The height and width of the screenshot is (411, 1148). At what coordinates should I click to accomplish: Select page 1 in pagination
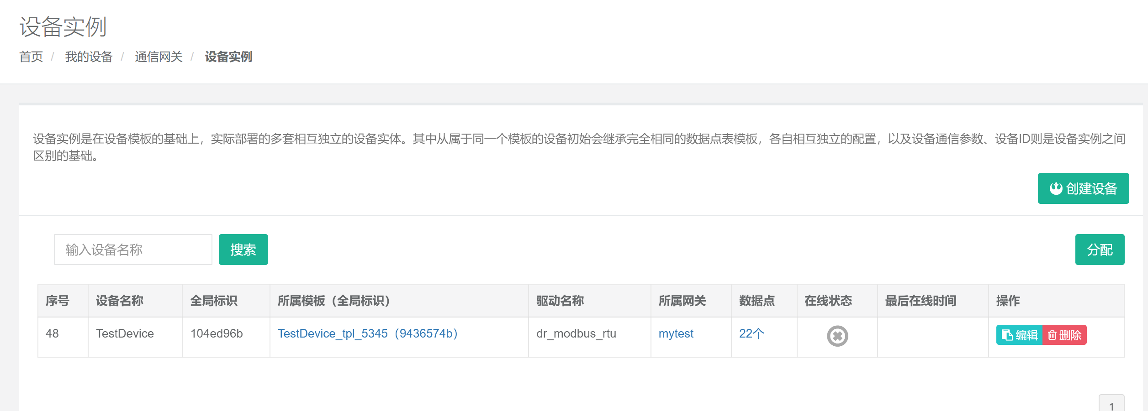(1111, 405)
